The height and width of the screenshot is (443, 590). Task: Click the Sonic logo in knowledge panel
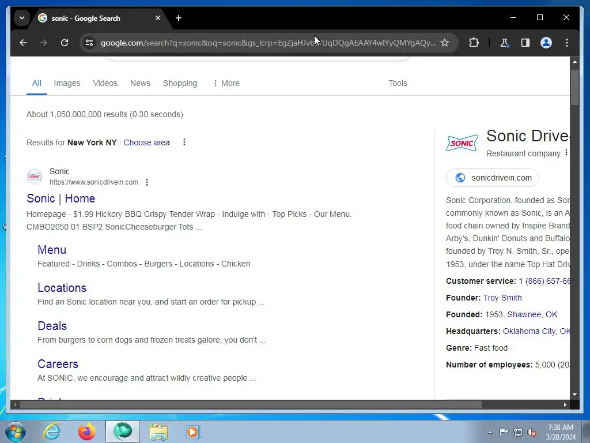[x=462, y=143]
